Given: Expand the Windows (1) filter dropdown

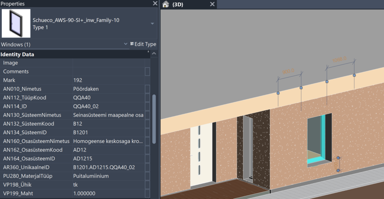Looking at the screenshot, I should [x=126, y=44].
